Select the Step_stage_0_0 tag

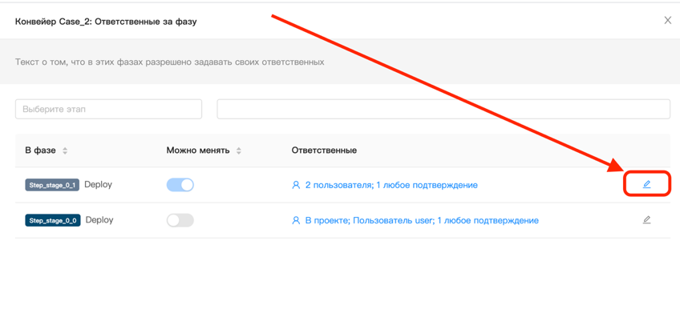(52, 220)
